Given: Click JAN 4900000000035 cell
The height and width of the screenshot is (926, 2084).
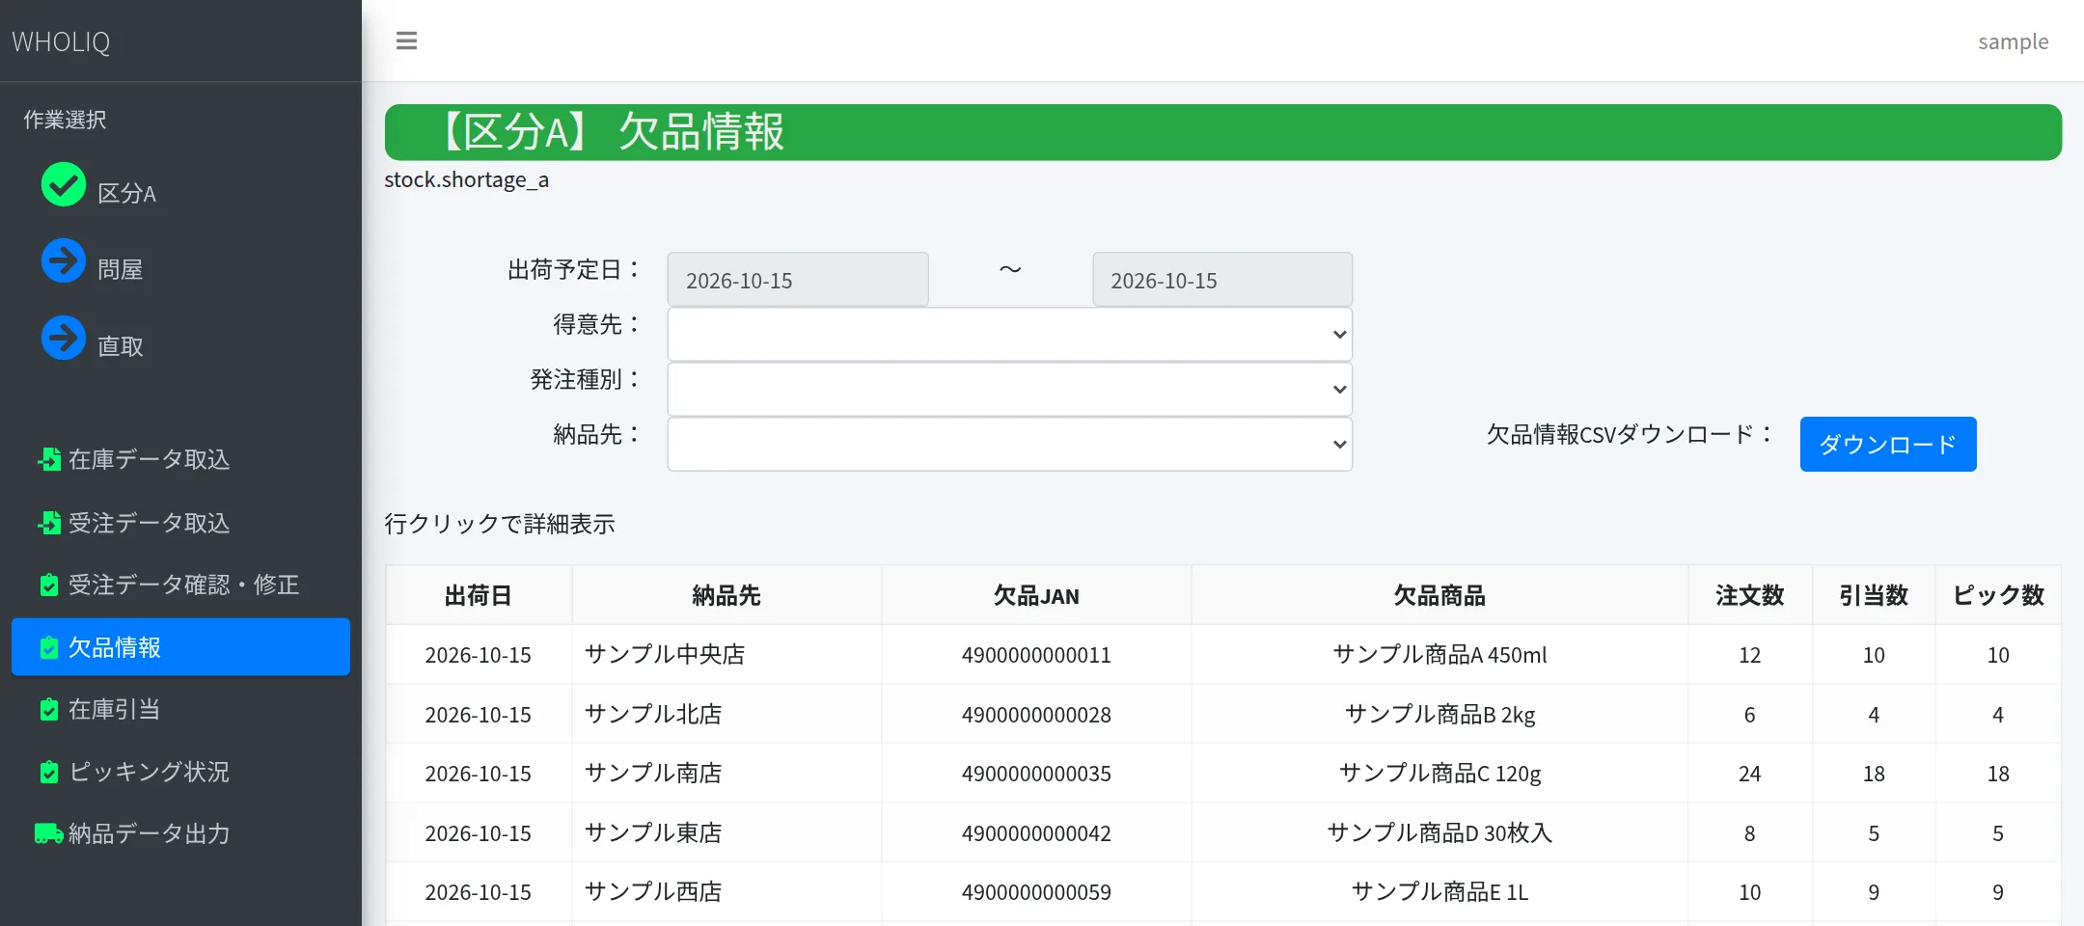Looking at the screenshot, I should click(x=1036, y=774).
